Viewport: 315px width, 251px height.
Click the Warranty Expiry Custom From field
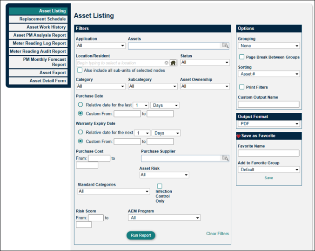click(x=127, y=142)
